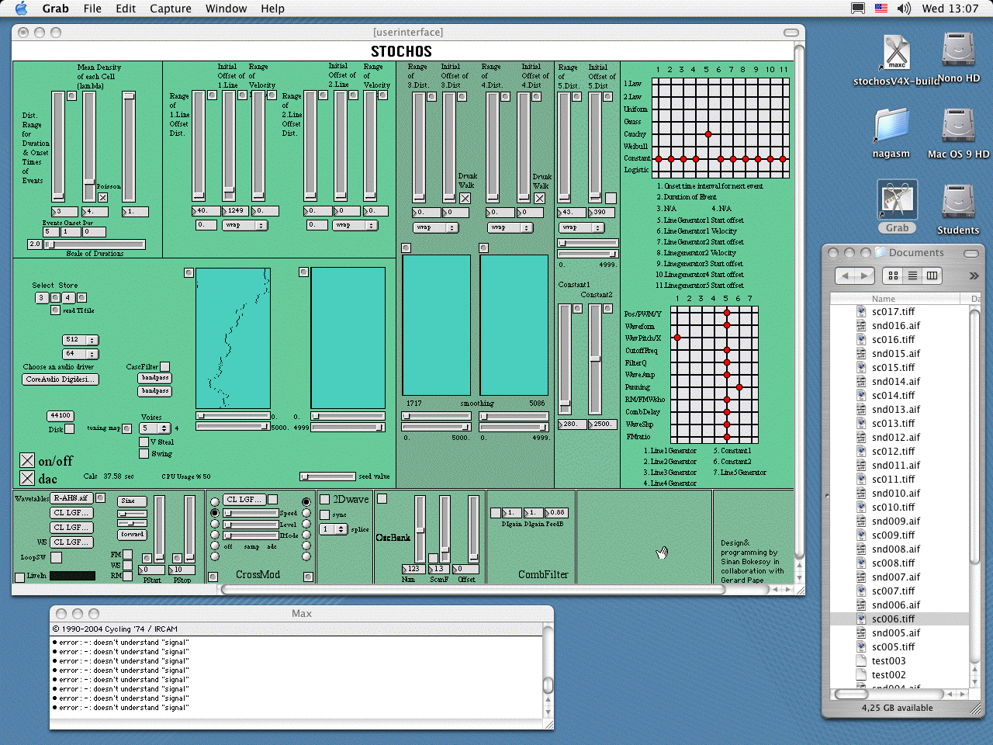Select sc006.tiff in Documents list

(893, 619)
